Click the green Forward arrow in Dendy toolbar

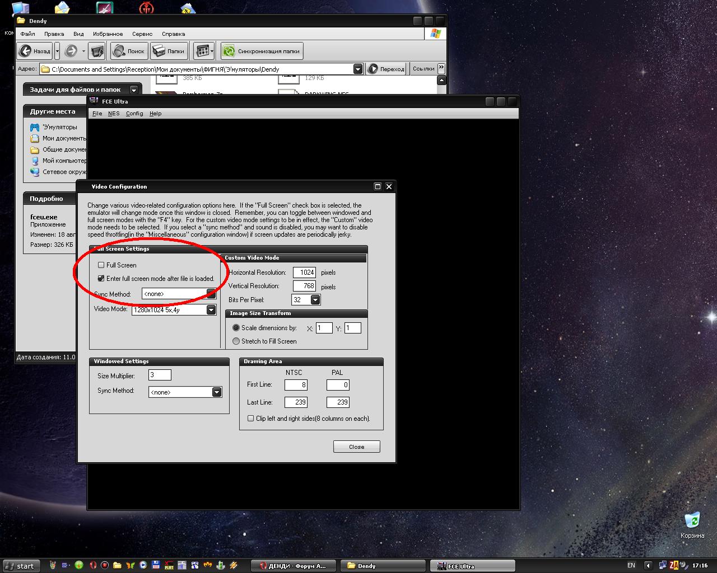click(71, 51)
